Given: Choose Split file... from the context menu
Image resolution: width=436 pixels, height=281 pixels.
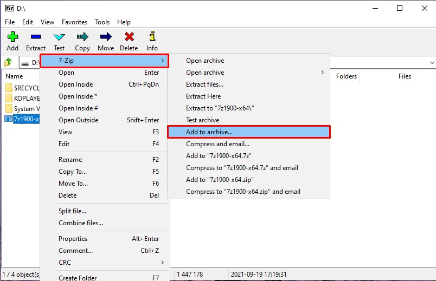Looking at the screenshot, I should click(72, 211).
